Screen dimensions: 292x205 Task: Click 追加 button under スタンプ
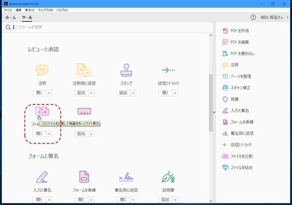point(124,93)
